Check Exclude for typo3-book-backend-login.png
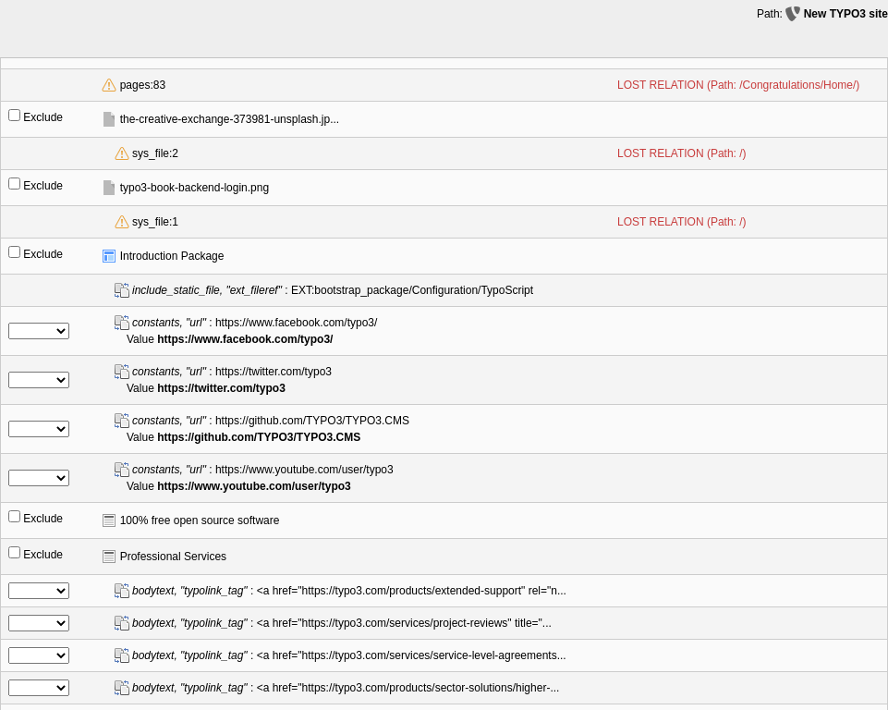 14,182
